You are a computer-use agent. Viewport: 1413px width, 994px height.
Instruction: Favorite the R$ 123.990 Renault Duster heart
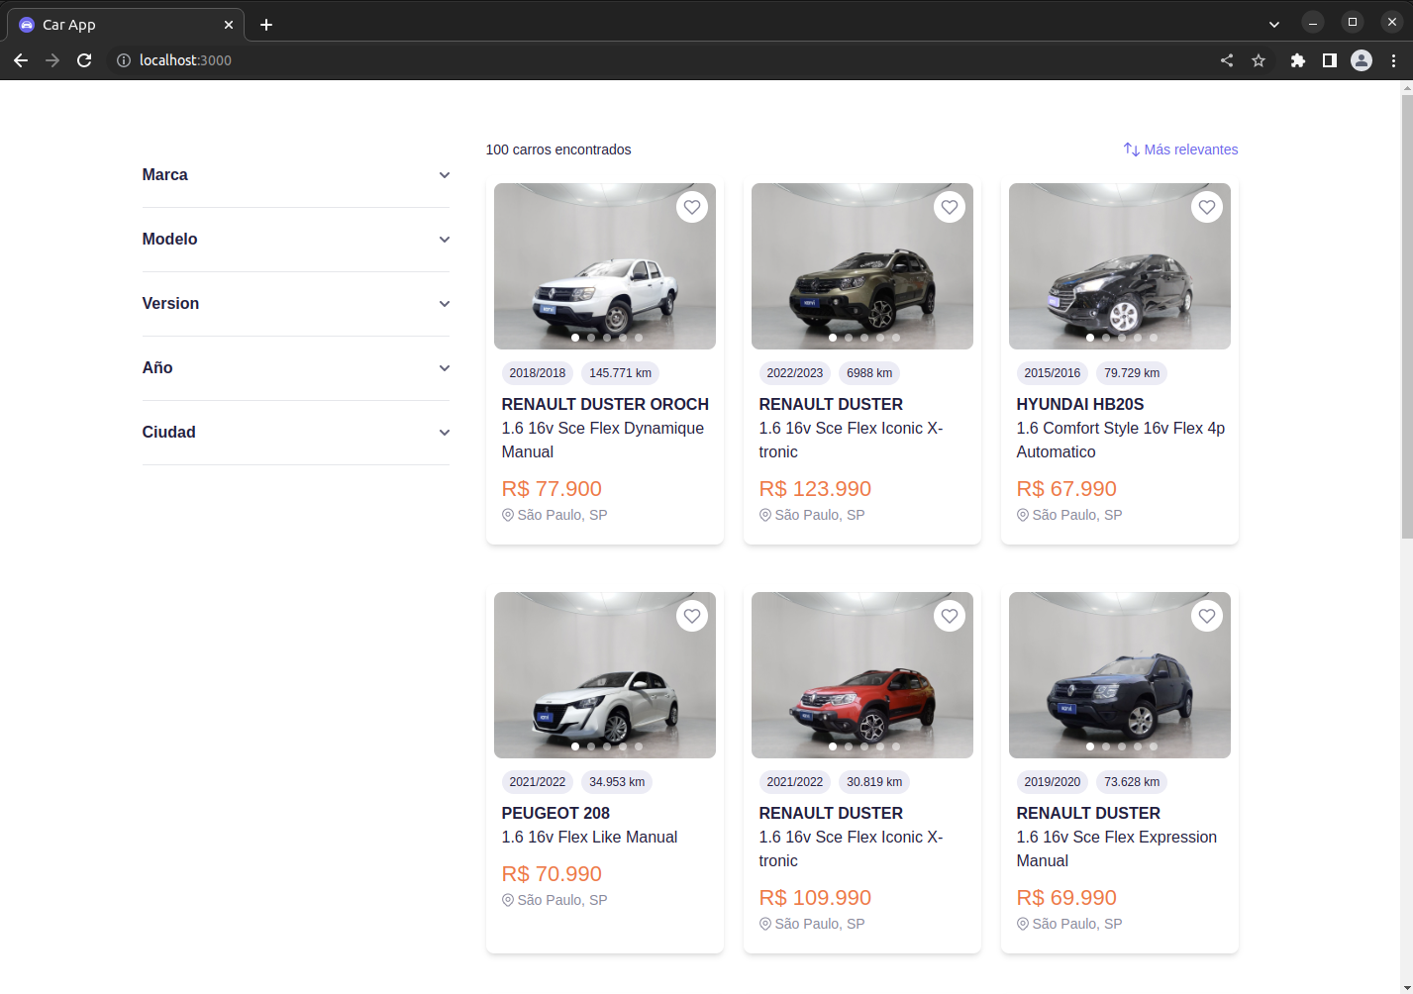coord(950,207)
